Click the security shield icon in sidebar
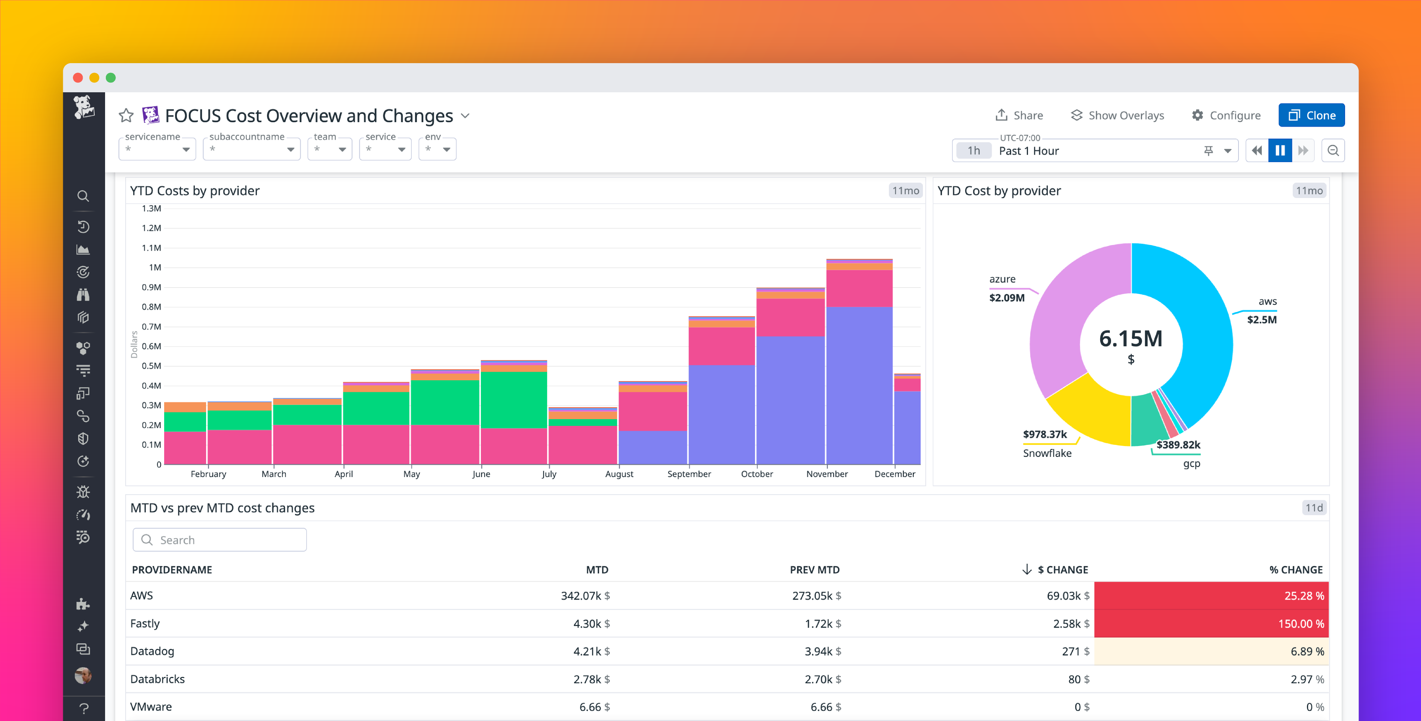 point(83,438)
